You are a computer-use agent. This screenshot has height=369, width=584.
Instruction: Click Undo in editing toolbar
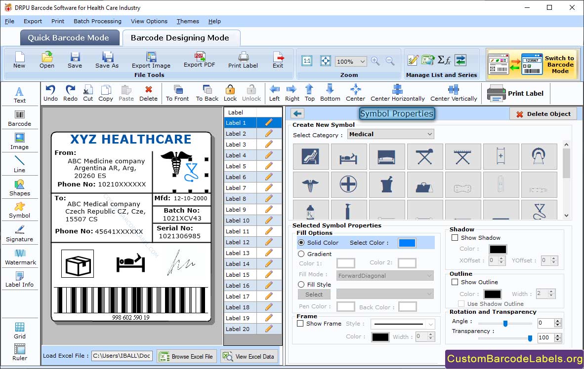(x=50, y=93)
